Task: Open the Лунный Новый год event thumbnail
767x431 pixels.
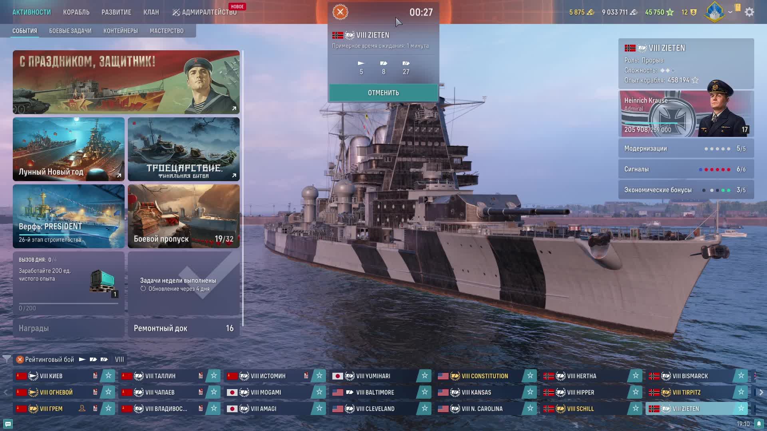Action: click(69, 149)
